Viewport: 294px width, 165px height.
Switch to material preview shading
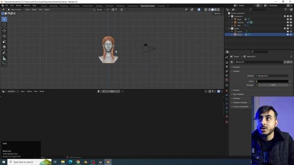pyautogui.click(x=215, y=10)
